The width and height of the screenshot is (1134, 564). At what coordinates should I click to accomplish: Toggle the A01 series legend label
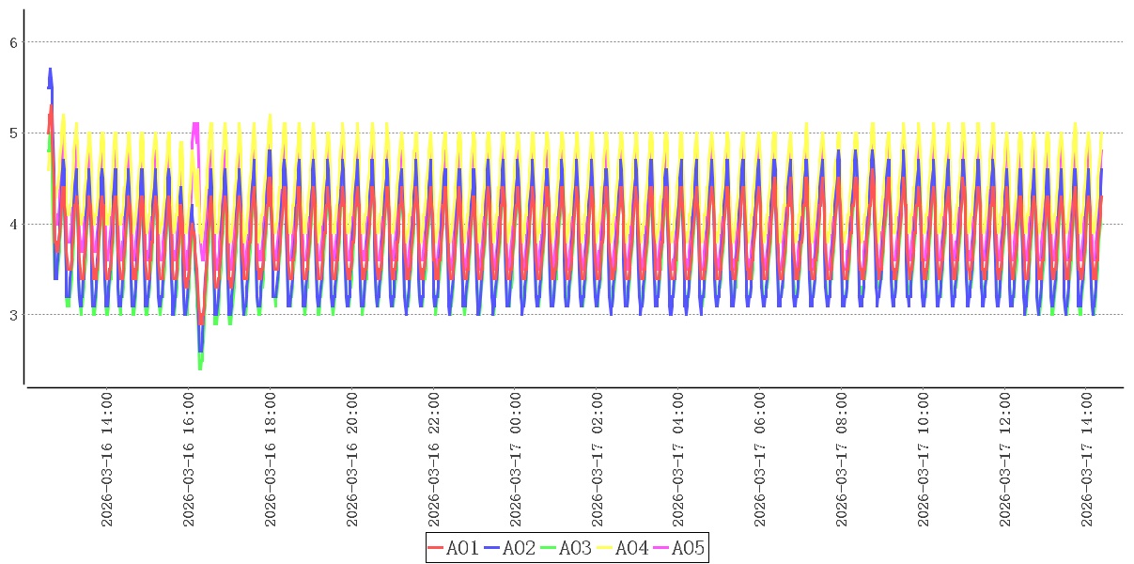tap(462, 548)
